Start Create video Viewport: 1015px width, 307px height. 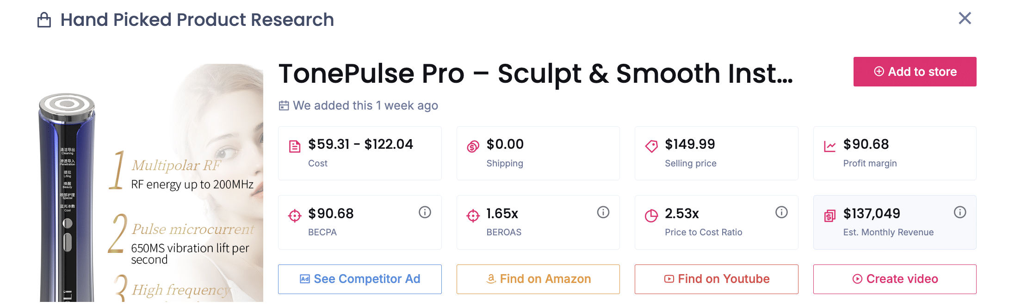tap(894, 279)
